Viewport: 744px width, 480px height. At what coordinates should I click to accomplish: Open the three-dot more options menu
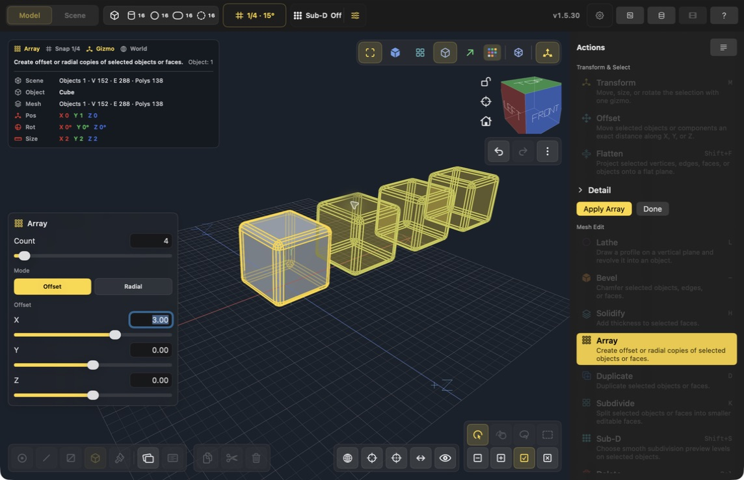pos(547,152)
